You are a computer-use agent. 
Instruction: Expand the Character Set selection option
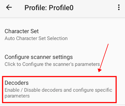[63, 35]
